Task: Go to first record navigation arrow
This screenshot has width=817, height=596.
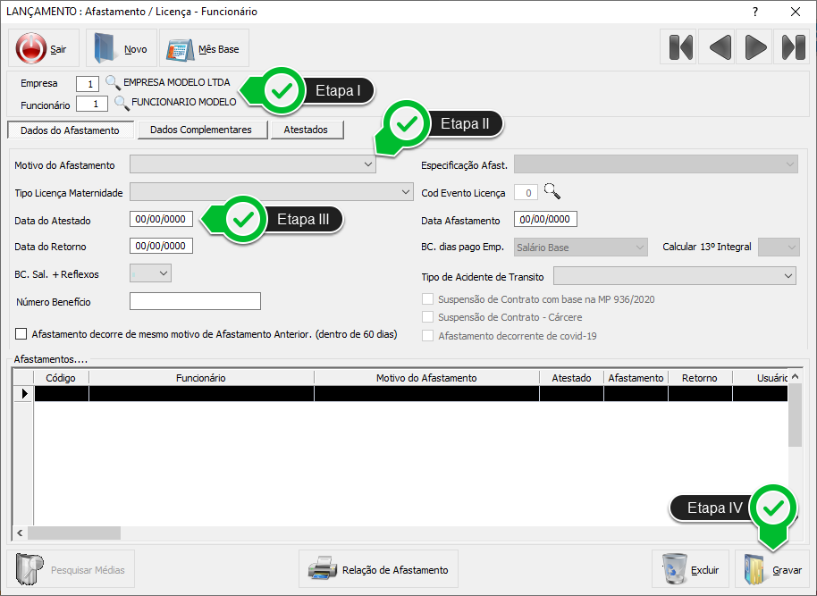Action: tap(681, 47)
